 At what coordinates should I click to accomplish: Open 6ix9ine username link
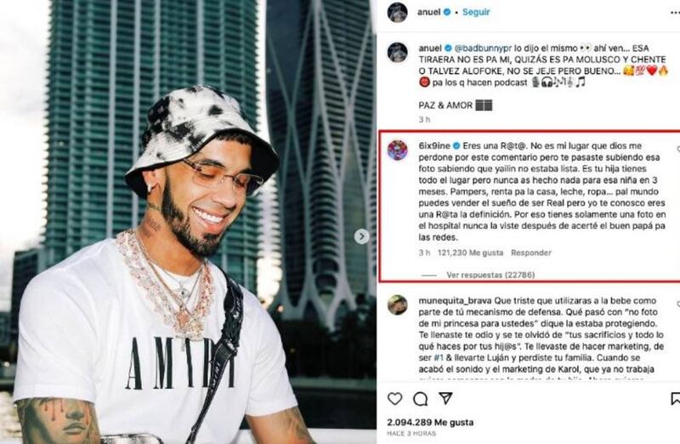[x=434, y=145]
